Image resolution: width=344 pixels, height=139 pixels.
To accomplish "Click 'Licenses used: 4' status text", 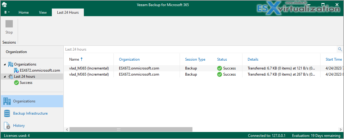I will tap(17, 135).
